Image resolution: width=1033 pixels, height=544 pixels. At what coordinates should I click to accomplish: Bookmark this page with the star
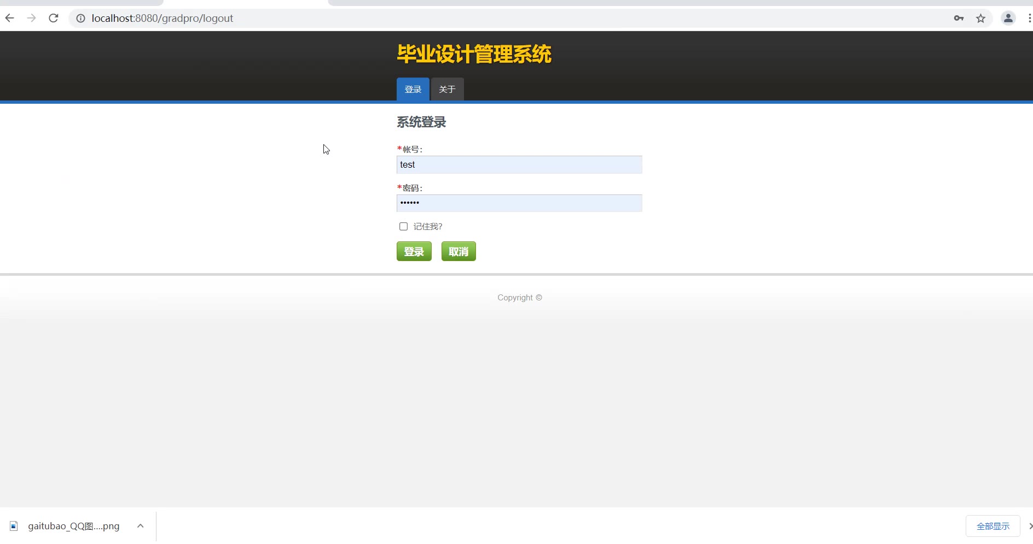pyautogui.click(x=980, y=19)
